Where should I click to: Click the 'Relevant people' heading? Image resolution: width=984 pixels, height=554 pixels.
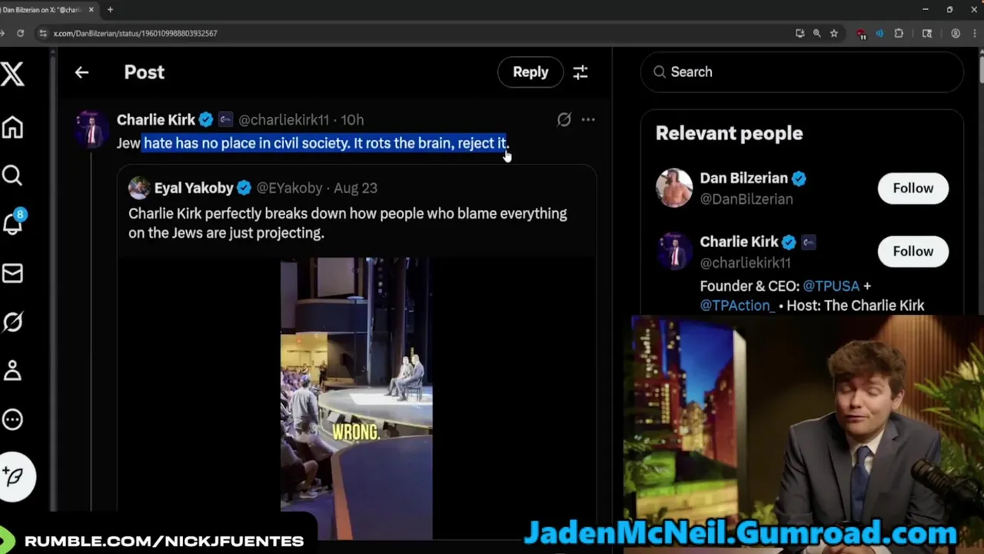729,133
